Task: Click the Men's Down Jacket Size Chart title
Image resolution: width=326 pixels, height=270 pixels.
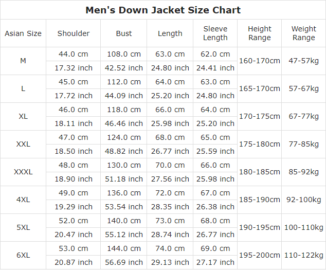Action: point(163,10)
